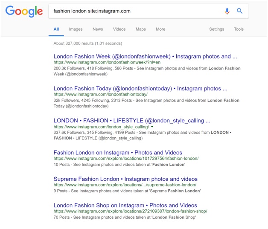Open London Fashion Today Instagram result
Screen dimensions: 268x229
click(x=140, y=88)
